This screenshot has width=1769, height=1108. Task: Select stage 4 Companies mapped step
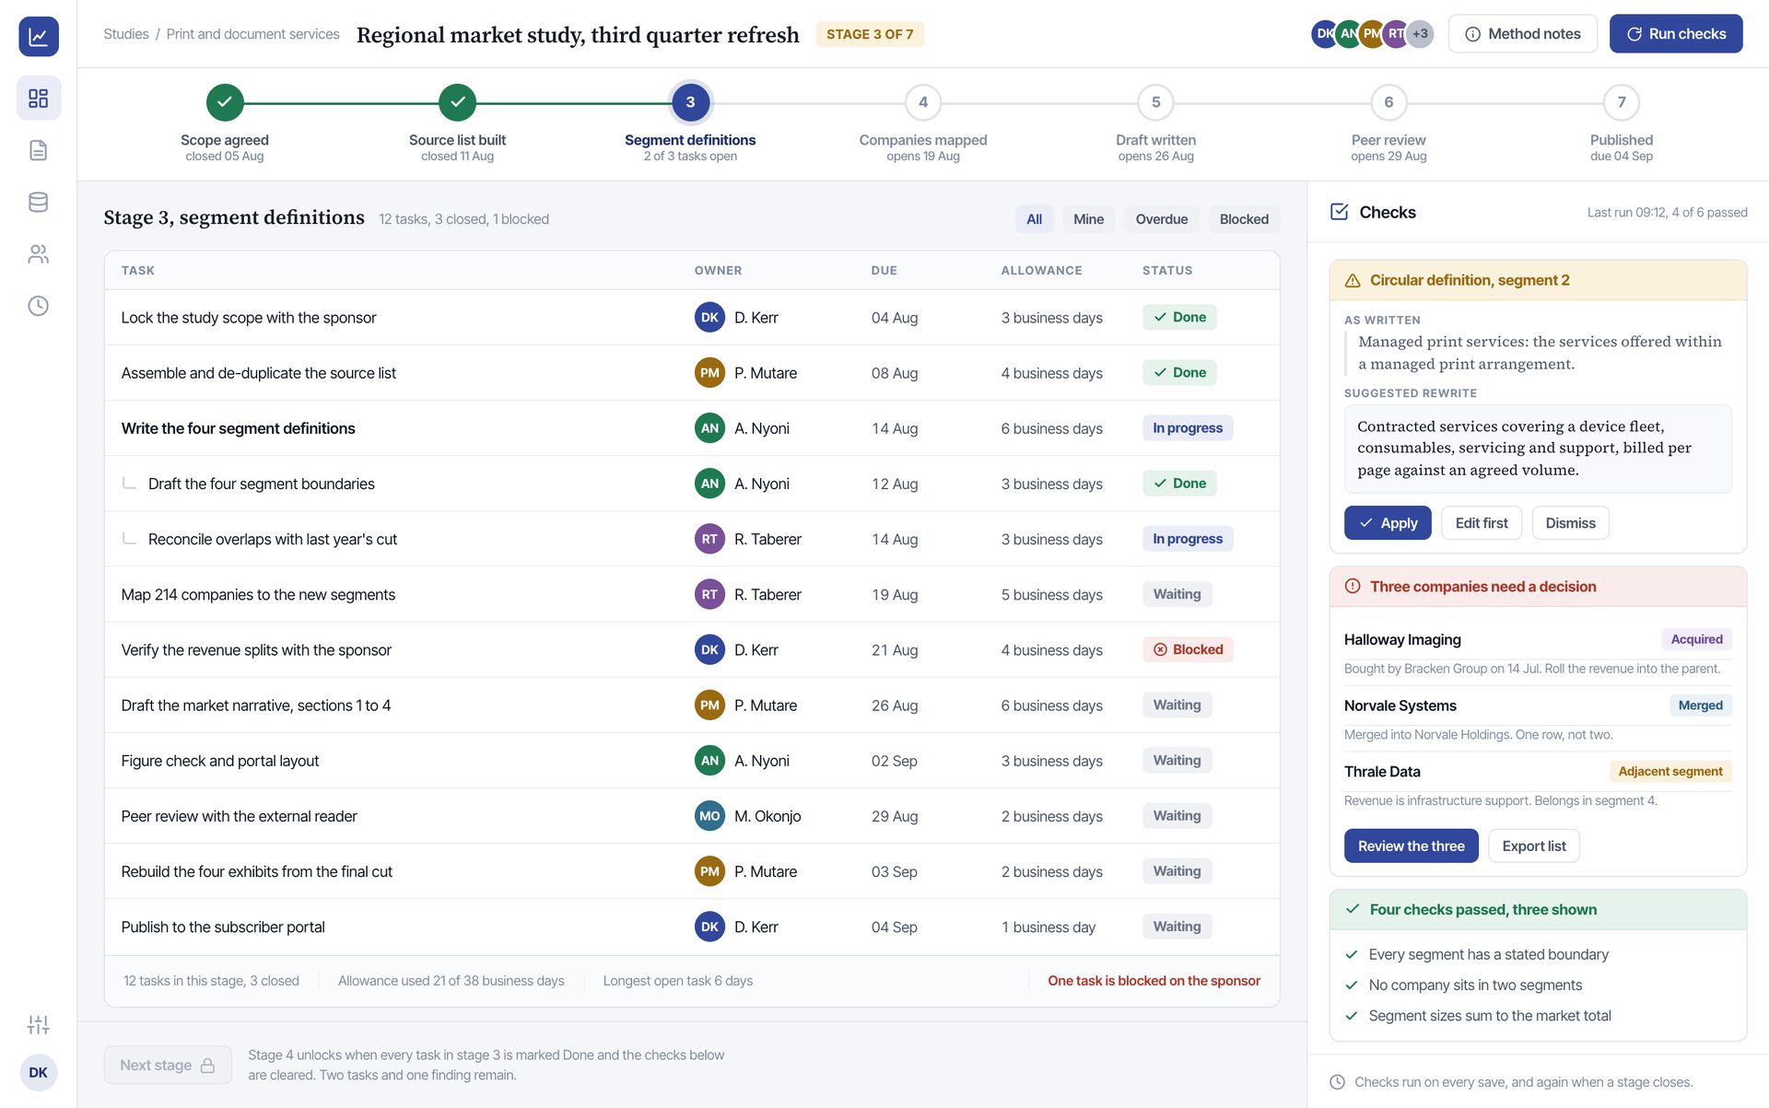pos(922,124)
